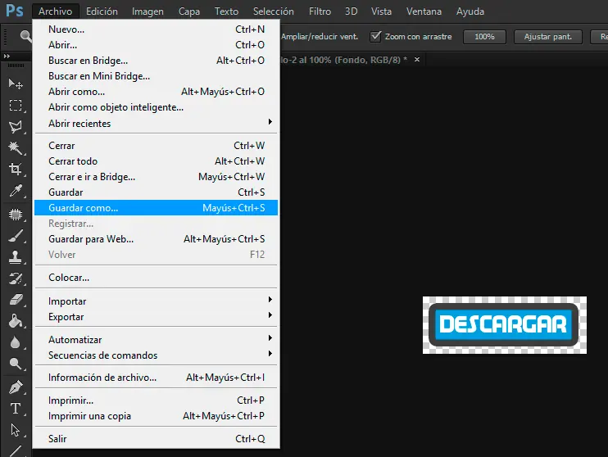
Task: Close the document tab with X
Action: tap(417, 59)
